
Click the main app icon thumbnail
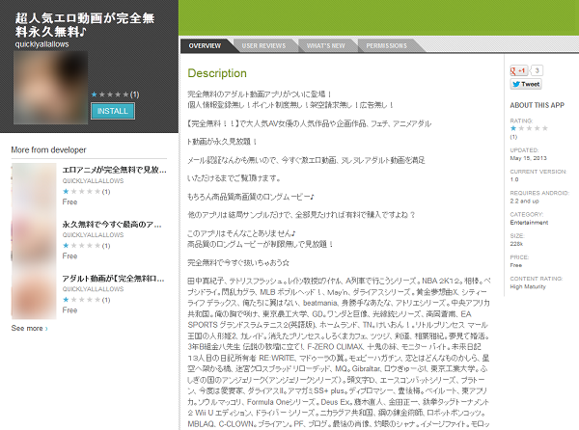tap(50, 88)
